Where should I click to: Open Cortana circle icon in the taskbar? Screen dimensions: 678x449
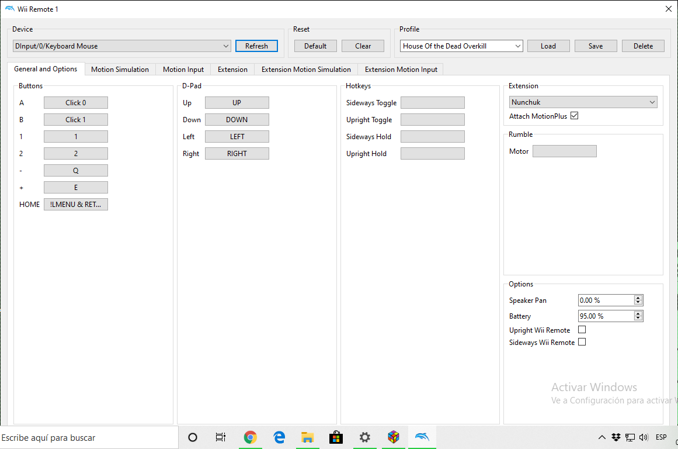coord(193,437)
